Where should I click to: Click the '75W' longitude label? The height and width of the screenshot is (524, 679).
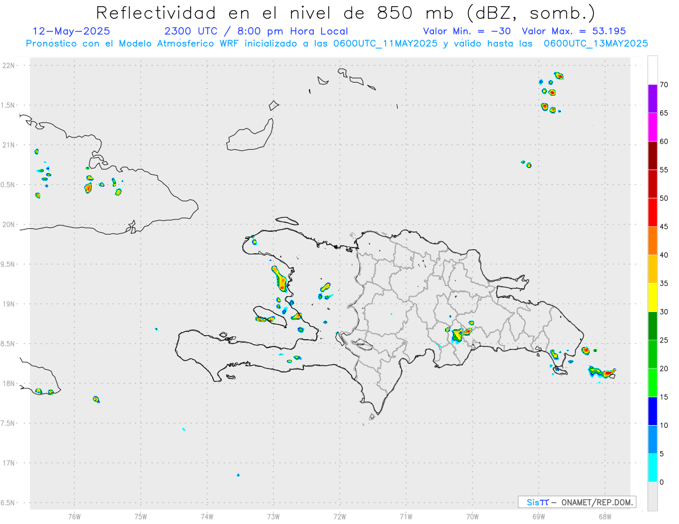141,516
